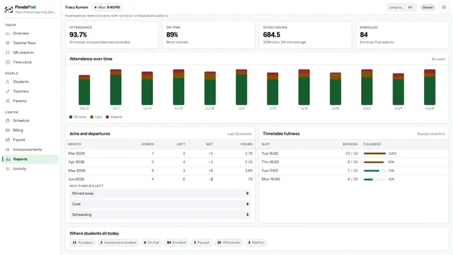The width and height of the screenshot is (453, 255).
Task: Click the Reports bar chart icon
Action: [8, 159]
